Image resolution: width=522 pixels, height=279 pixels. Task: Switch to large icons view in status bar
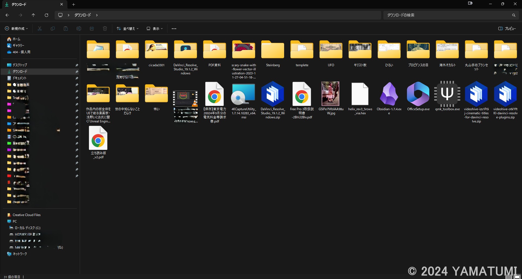click(517, 277)
